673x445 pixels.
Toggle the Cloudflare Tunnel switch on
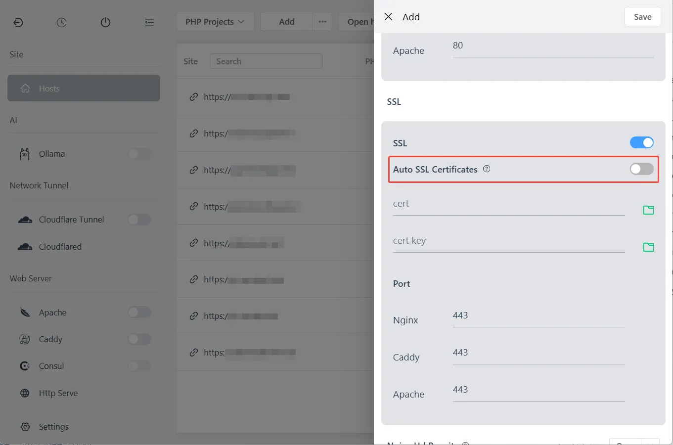point(139,220)
